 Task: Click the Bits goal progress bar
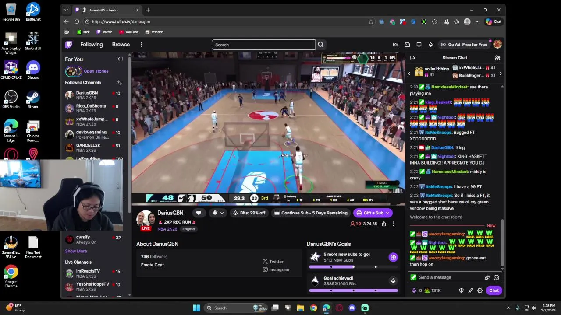[x=353, y=290]
